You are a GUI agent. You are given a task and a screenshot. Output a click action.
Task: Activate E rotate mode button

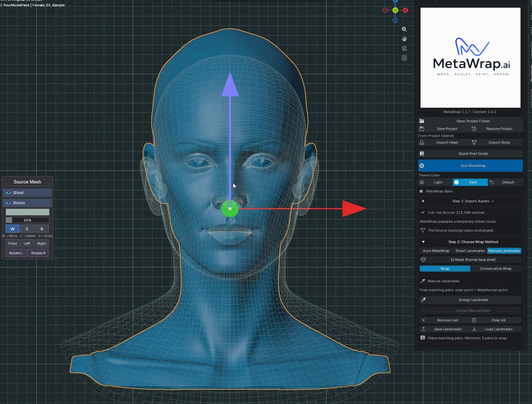coord(27,229)
